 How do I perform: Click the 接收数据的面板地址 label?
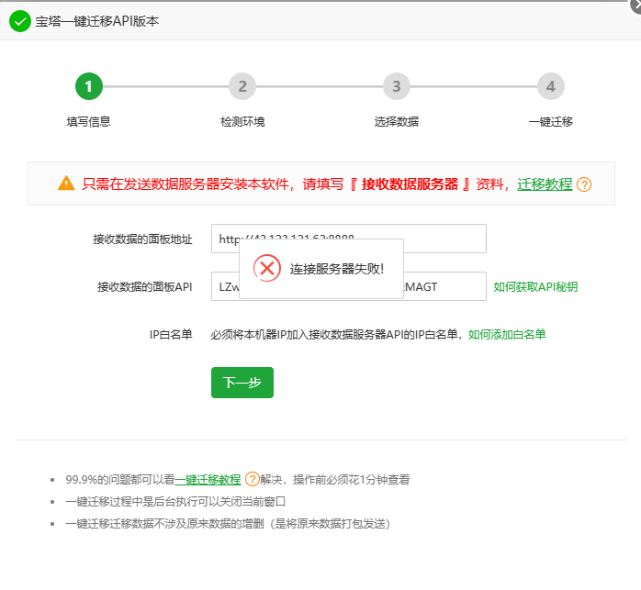tap(142, 239)
